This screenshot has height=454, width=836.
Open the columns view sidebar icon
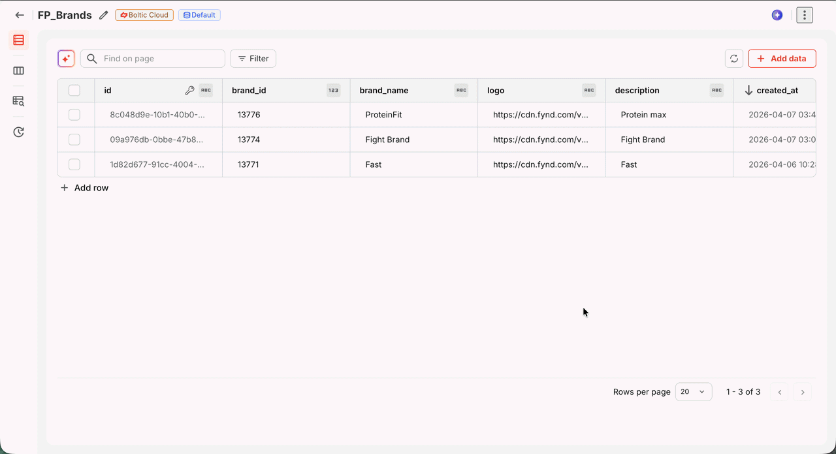18,70
